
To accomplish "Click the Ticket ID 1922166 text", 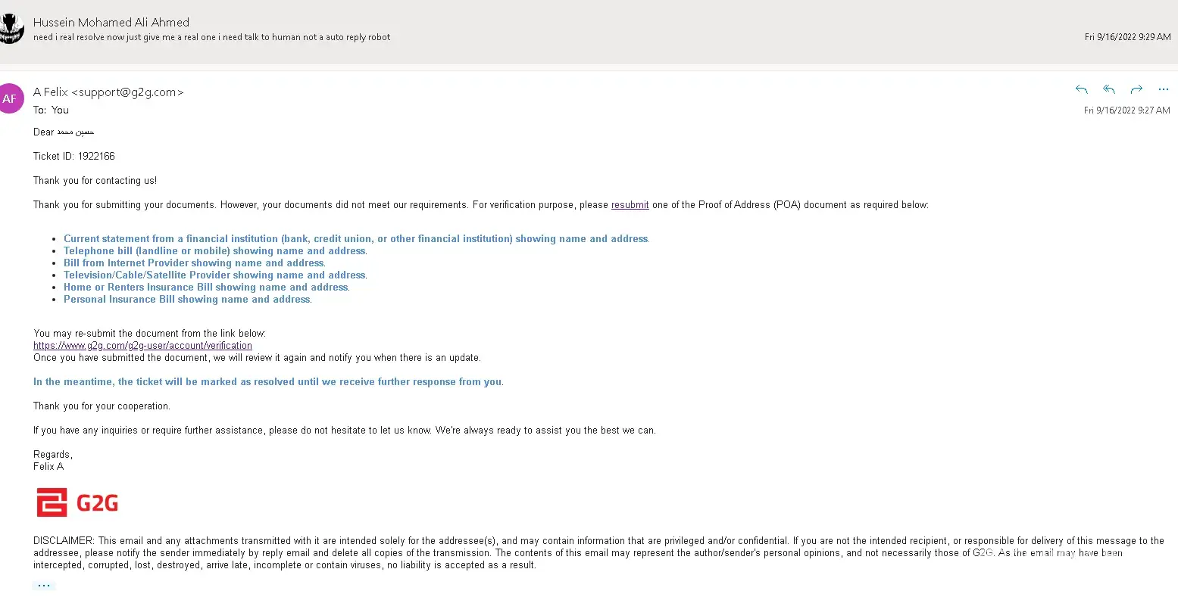I will coord(74,157).
